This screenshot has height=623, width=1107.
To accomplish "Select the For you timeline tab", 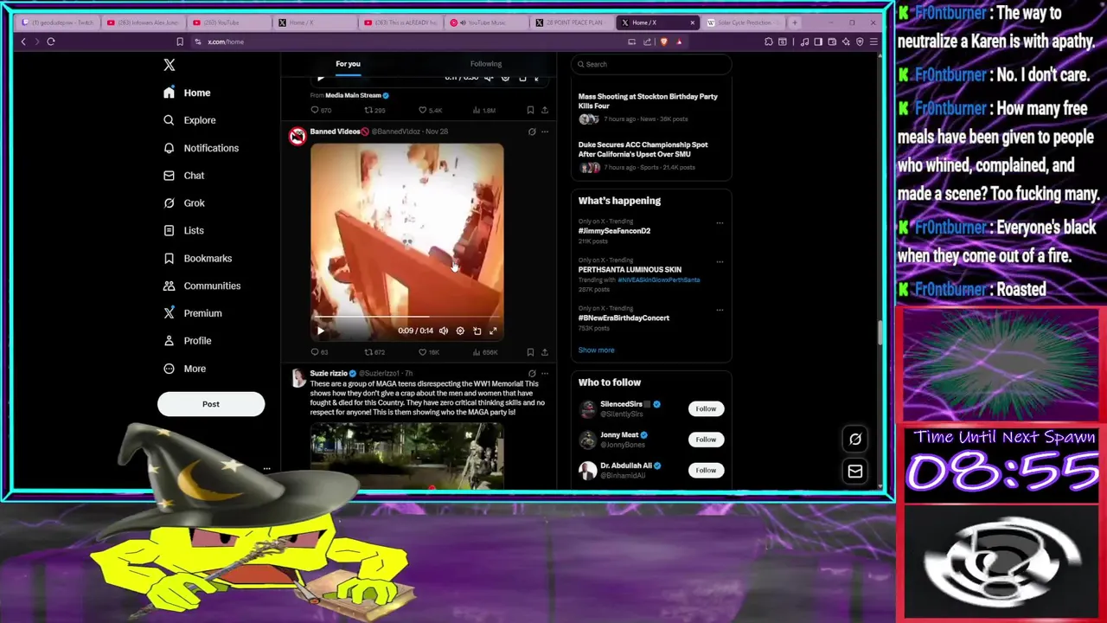I will [348, 64].
